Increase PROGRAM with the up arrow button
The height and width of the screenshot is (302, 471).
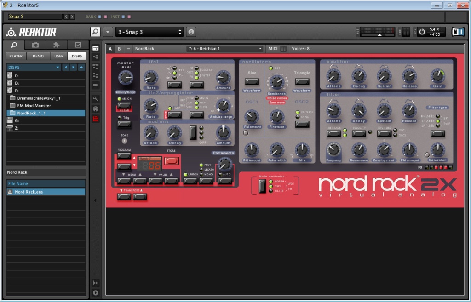124,156
